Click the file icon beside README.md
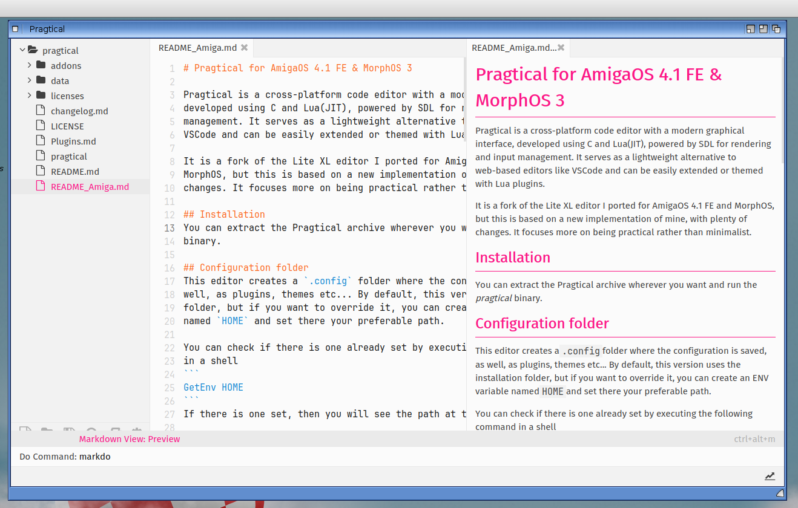 click(41, 171)
